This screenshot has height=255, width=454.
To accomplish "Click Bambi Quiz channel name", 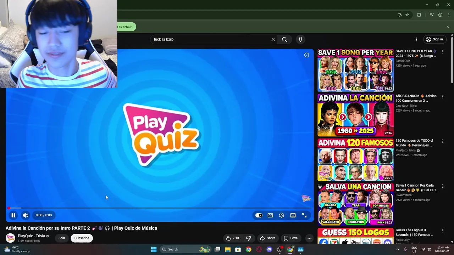I will click(x=403, y=61).
